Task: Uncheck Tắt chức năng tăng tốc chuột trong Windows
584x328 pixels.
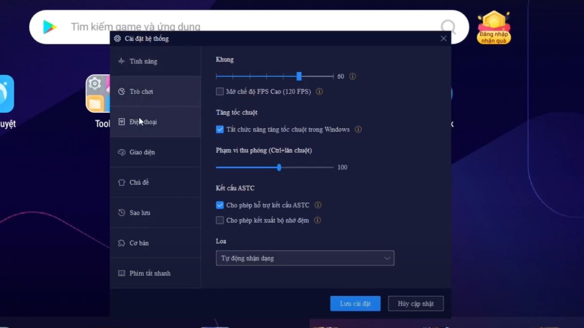Action: 220,129
